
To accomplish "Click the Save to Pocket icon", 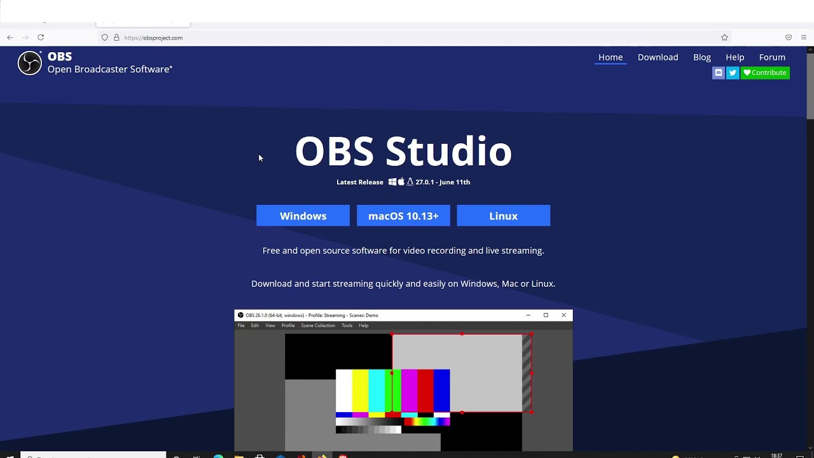I will coord(789,38).
